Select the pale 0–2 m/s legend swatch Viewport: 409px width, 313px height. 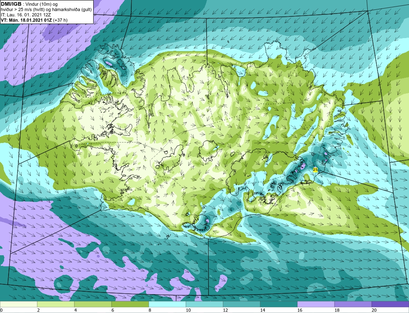(18, 304)
